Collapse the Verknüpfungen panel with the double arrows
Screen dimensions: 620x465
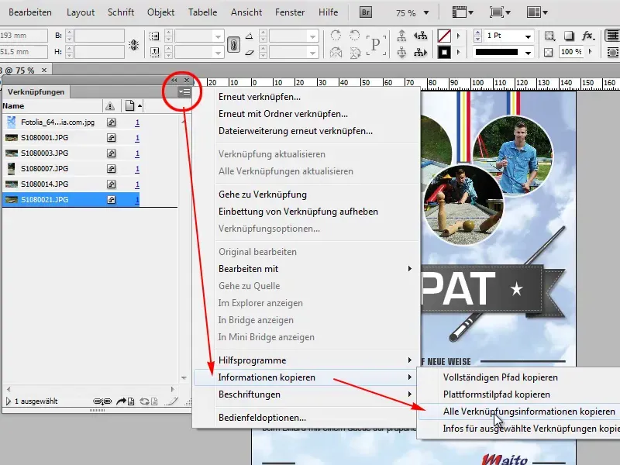click(174, 80)
